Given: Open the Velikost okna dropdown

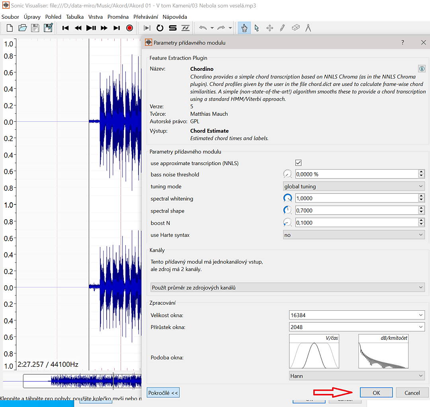Looking at the screenshot, I should [357, 315].
